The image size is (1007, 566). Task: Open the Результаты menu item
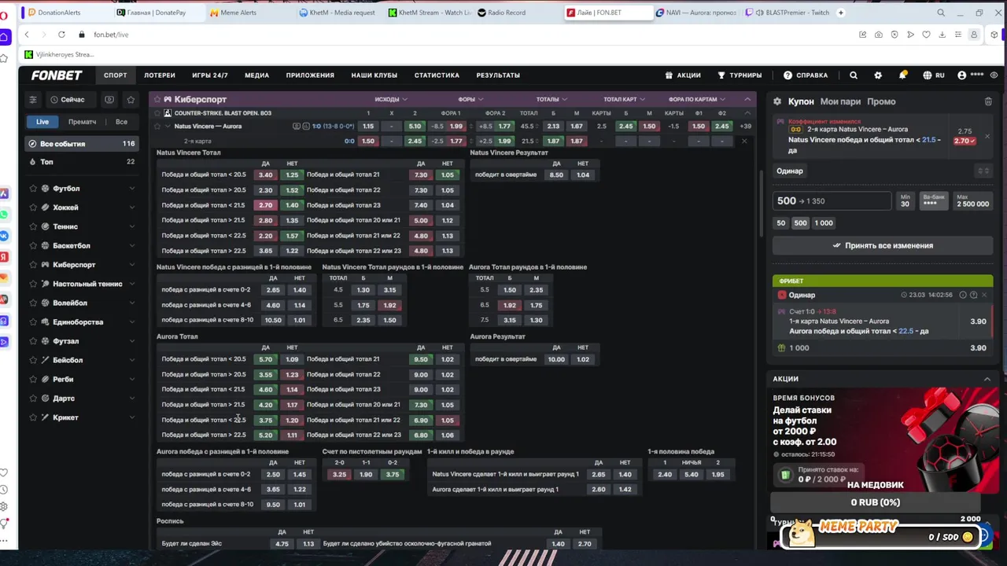[498, 75]
